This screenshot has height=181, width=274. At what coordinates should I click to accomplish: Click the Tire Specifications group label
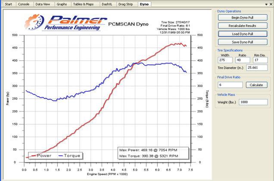click(230, 50)
